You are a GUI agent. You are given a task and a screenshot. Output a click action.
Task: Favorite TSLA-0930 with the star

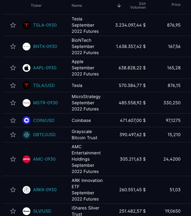pyautogui.click(x=13, y=25)
